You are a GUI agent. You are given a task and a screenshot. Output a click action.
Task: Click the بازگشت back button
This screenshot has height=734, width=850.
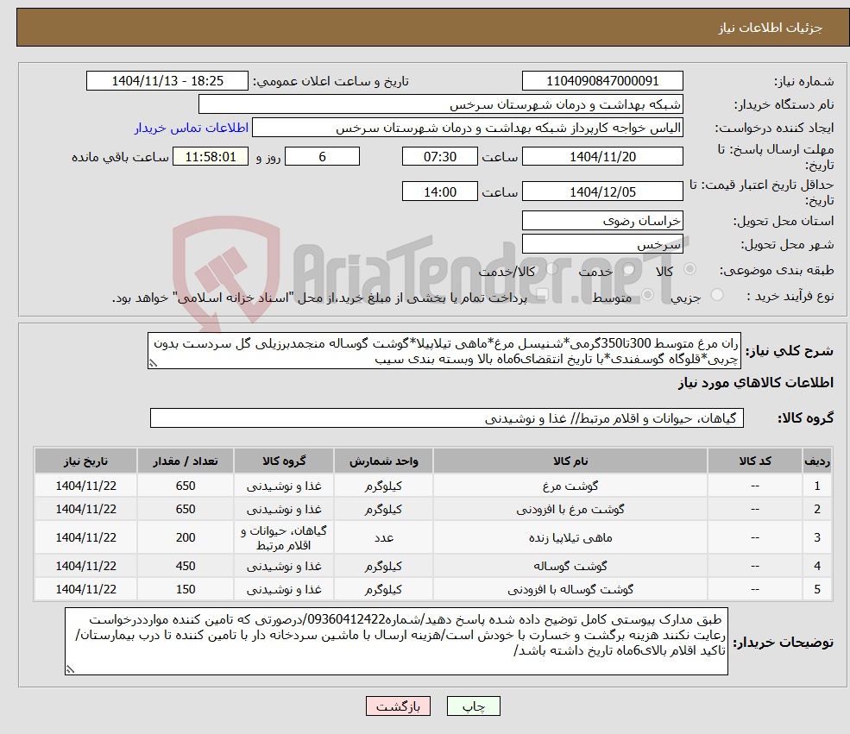[x=398, y=706]
